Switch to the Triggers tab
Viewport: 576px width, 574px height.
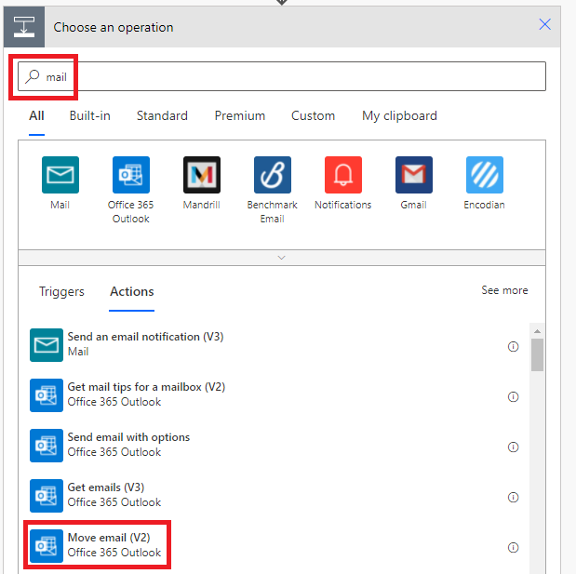click(61, 291)
